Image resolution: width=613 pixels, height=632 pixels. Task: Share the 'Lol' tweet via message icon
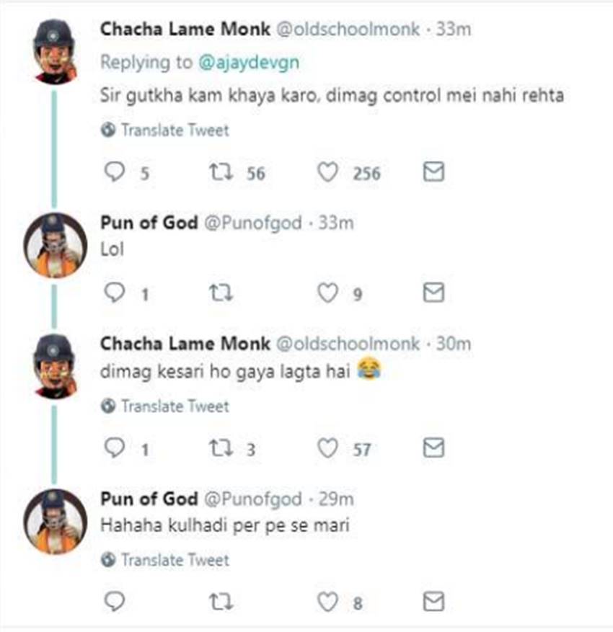click(x=433, y=293)
